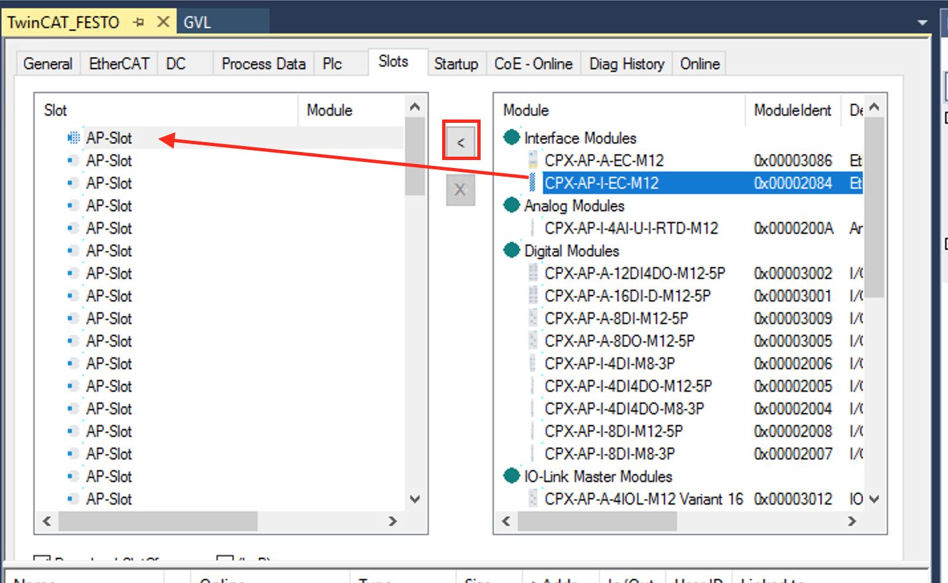Open the document tab list dropdown arrow
The image size is (948, 583).
tap(922, 23)
